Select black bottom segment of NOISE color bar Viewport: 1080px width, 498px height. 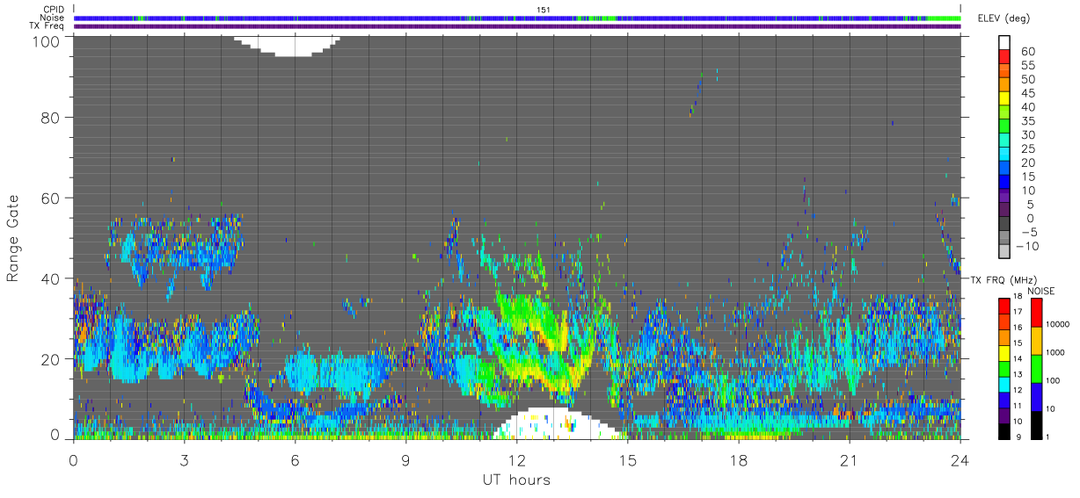point(1035,423)
